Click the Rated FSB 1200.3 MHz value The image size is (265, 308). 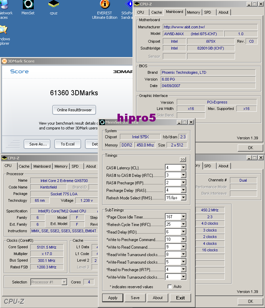tap(47, 267)
